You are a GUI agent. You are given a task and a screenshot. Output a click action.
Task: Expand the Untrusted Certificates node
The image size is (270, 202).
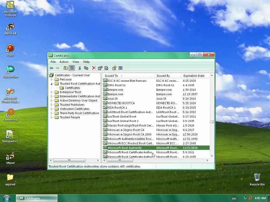pos(51,109)
